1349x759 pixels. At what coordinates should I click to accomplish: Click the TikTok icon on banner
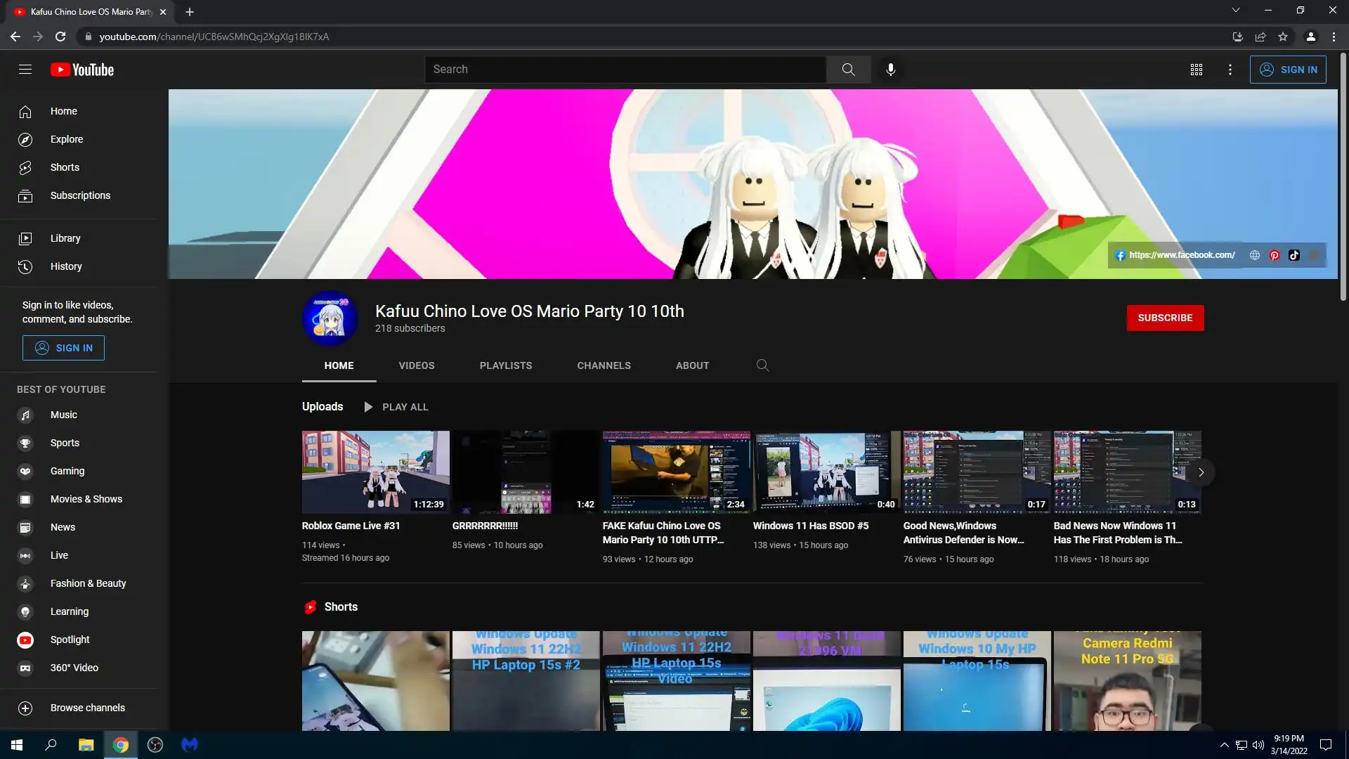(x=1294, y=255)
